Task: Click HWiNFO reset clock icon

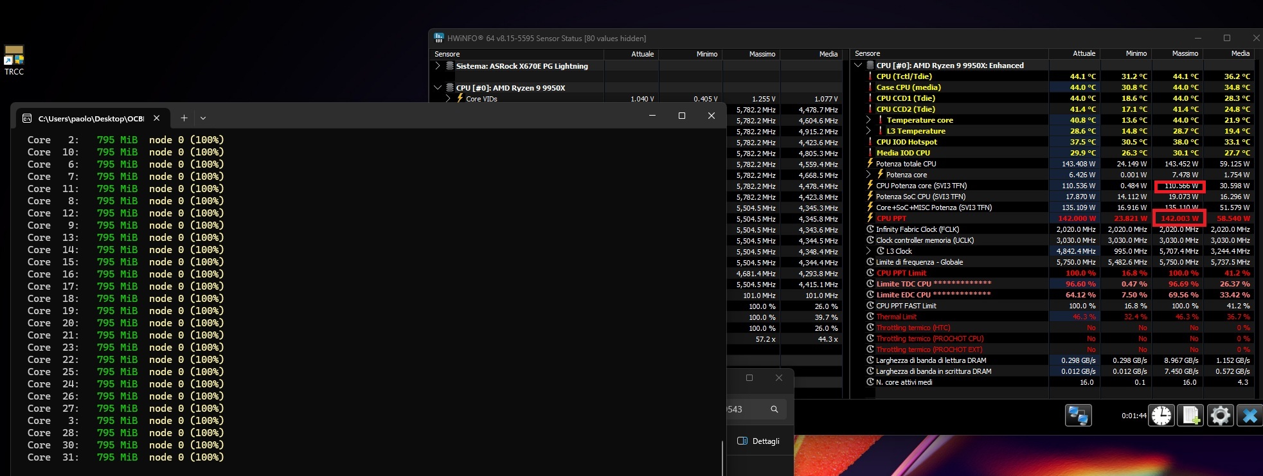Action: click(x=1161, y=416)
